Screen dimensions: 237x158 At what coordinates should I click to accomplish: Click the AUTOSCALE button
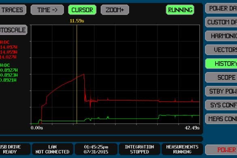(x=13, y=30)
